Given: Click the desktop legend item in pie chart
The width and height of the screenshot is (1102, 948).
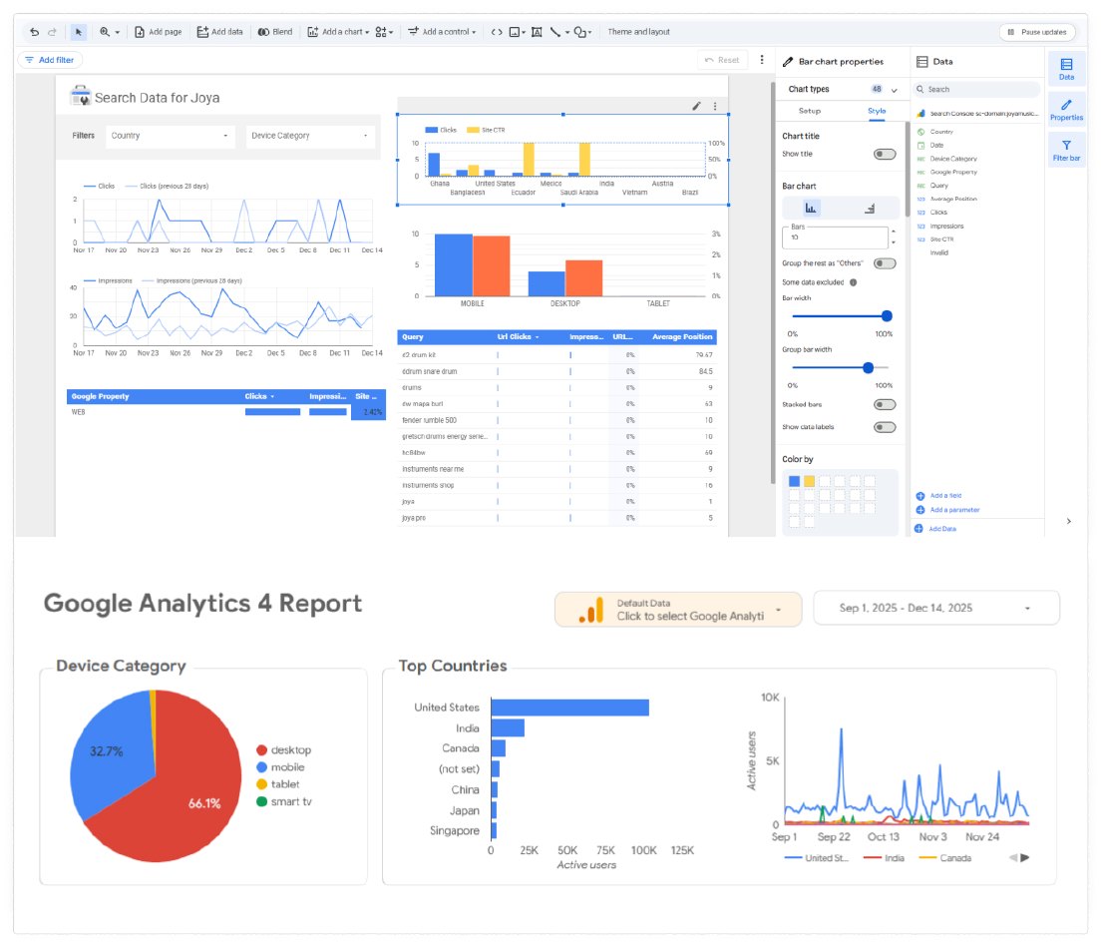Looking at the screenshot, I should coord(284,750).
